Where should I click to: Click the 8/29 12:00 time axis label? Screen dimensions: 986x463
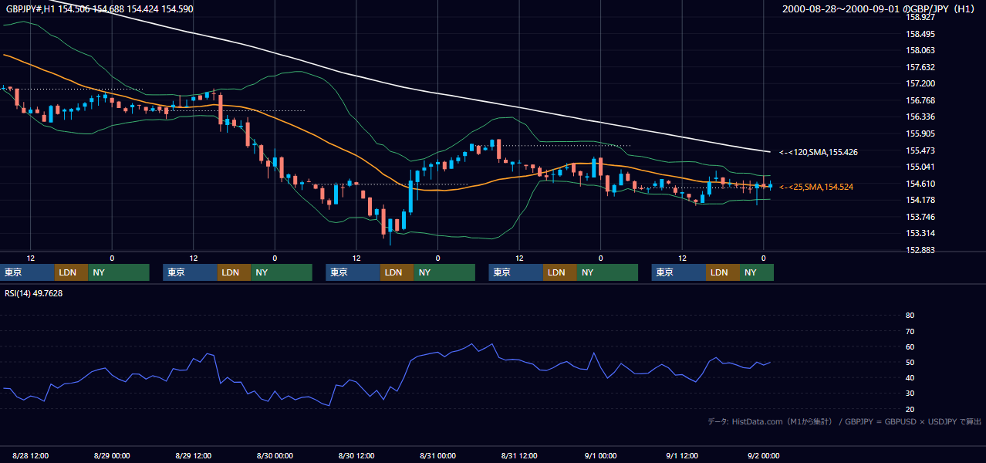point(193,455)
